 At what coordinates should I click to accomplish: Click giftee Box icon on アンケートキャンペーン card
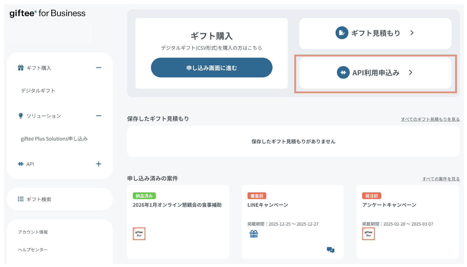click(x=368, y=234)
